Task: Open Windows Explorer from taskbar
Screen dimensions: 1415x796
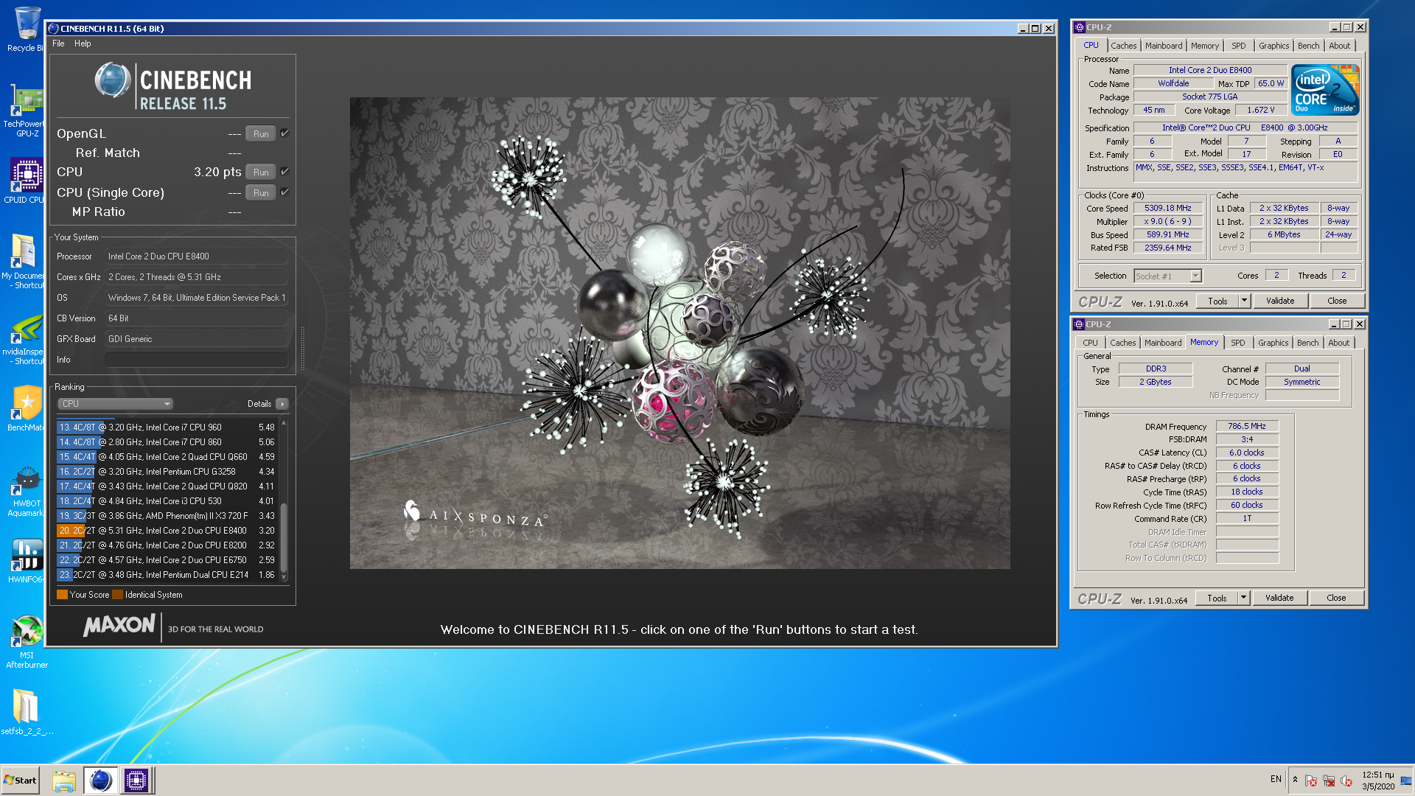Action: tap(64, 781)
